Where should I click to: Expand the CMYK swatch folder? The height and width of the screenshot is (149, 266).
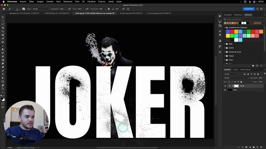click(x=225, y=48)
